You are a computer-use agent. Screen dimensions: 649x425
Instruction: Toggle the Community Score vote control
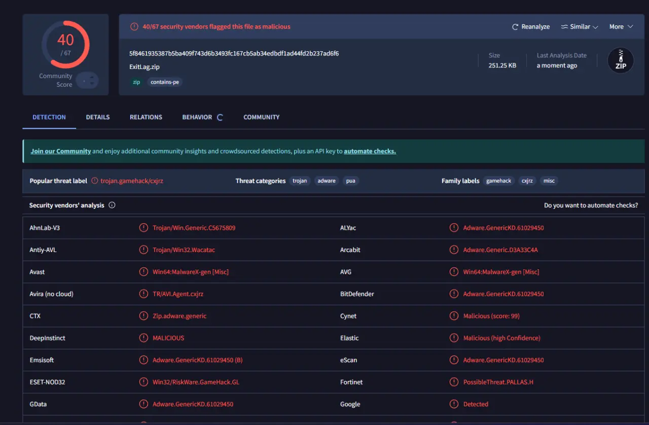(x=87, y=80)
